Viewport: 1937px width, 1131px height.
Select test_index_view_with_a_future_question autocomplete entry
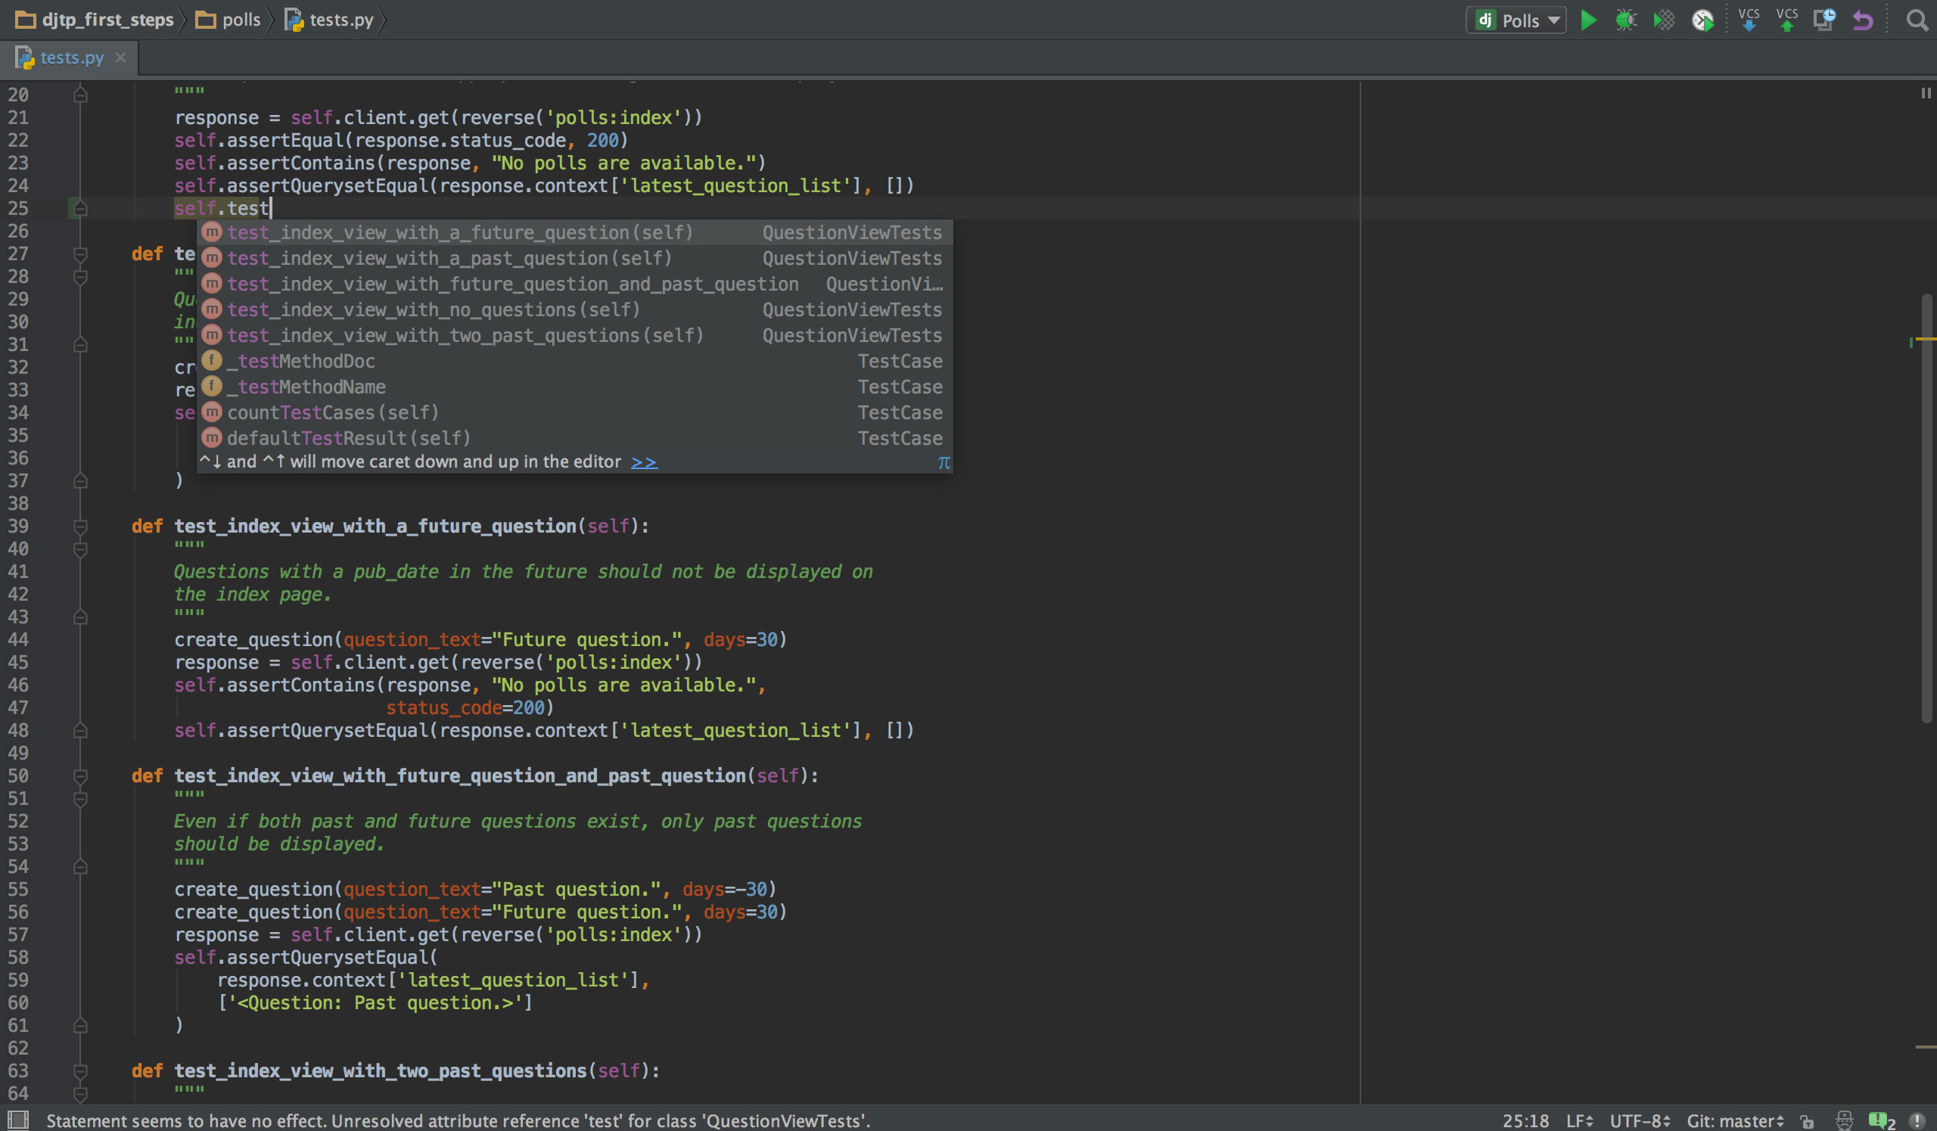pos(459,231)
